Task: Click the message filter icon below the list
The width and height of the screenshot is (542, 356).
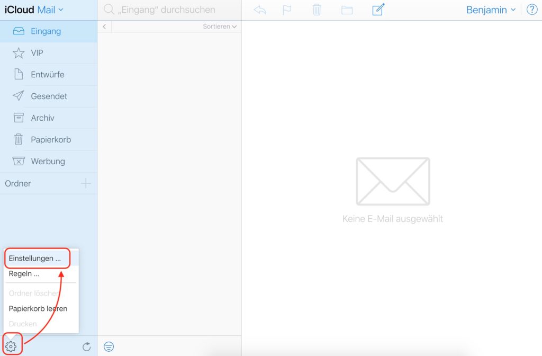Action: click(x=109, y=346)
